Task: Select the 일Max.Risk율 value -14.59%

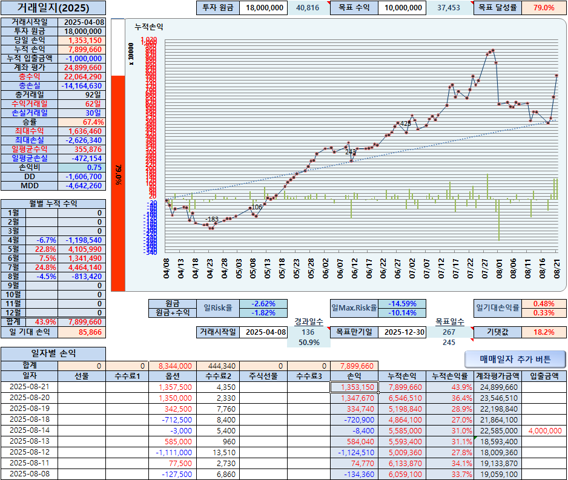Action: tap(402, 304)
